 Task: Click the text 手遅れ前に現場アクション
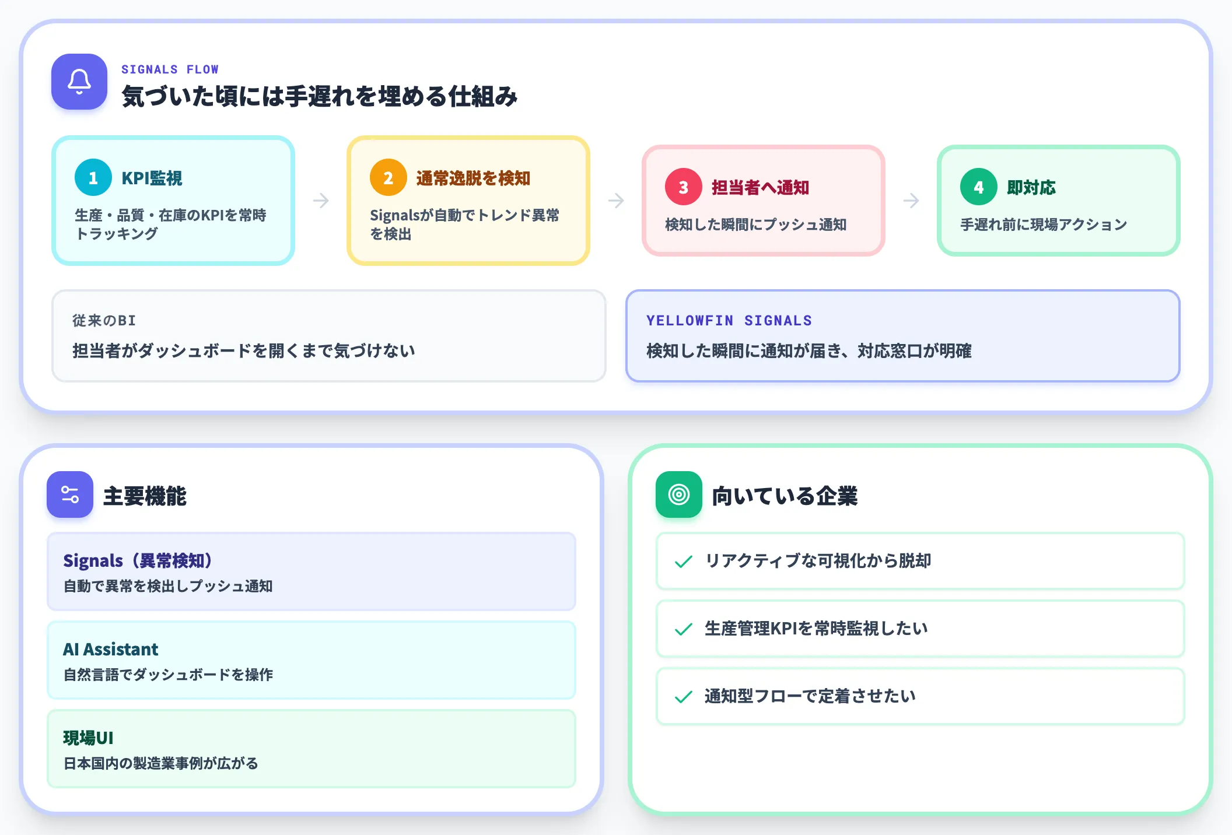(1044, 224)
